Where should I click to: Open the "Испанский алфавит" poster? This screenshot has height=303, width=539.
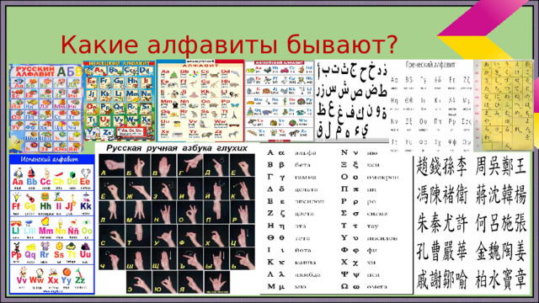(52, 225)
